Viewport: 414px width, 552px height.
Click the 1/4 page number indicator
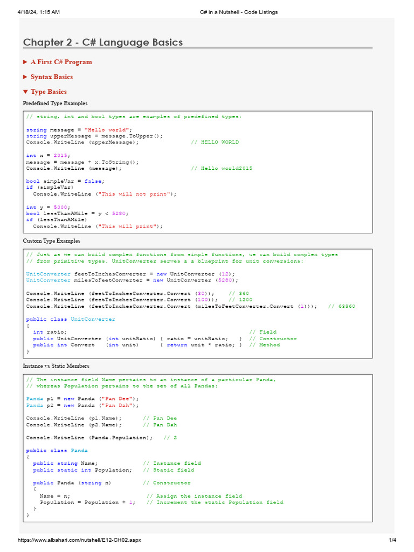coord(392,540)
